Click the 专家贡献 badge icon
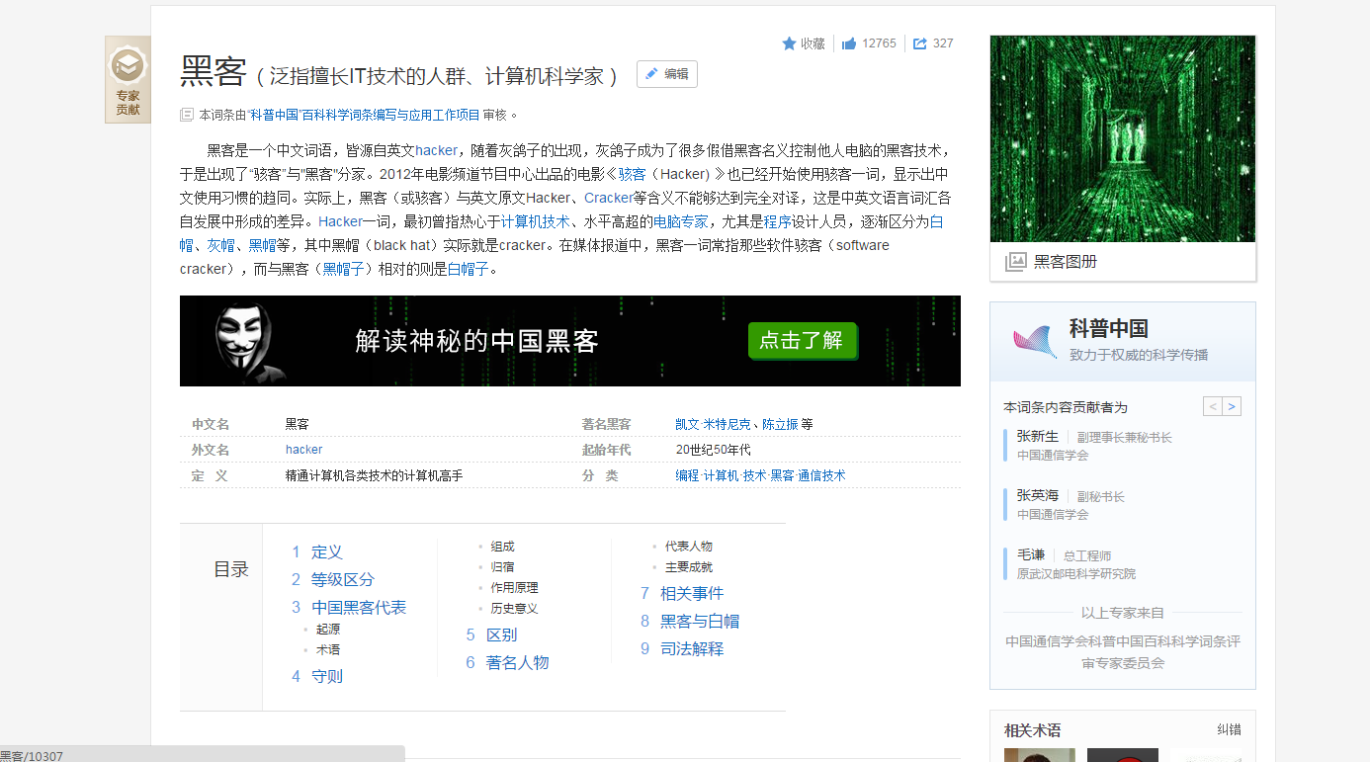 (128, 80)
